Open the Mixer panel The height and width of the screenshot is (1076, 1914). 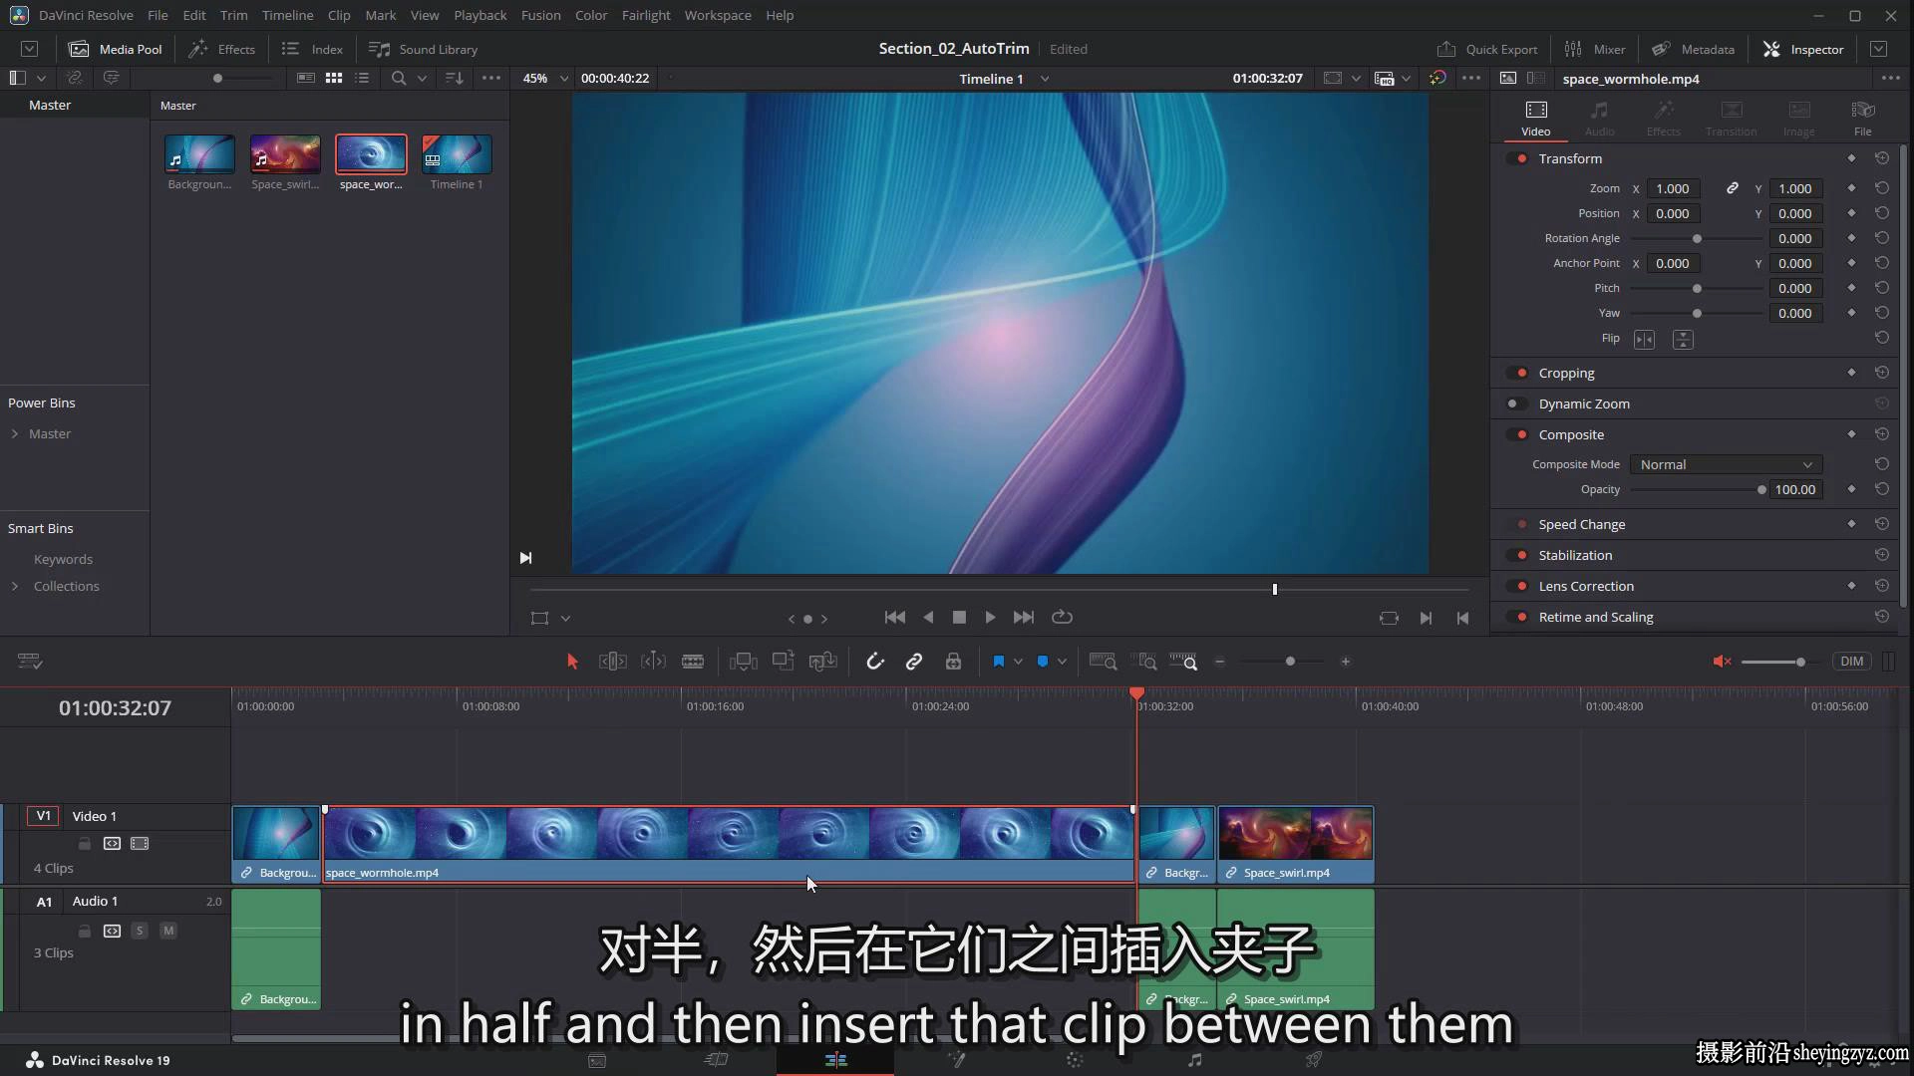click(x=1595, y=49)
